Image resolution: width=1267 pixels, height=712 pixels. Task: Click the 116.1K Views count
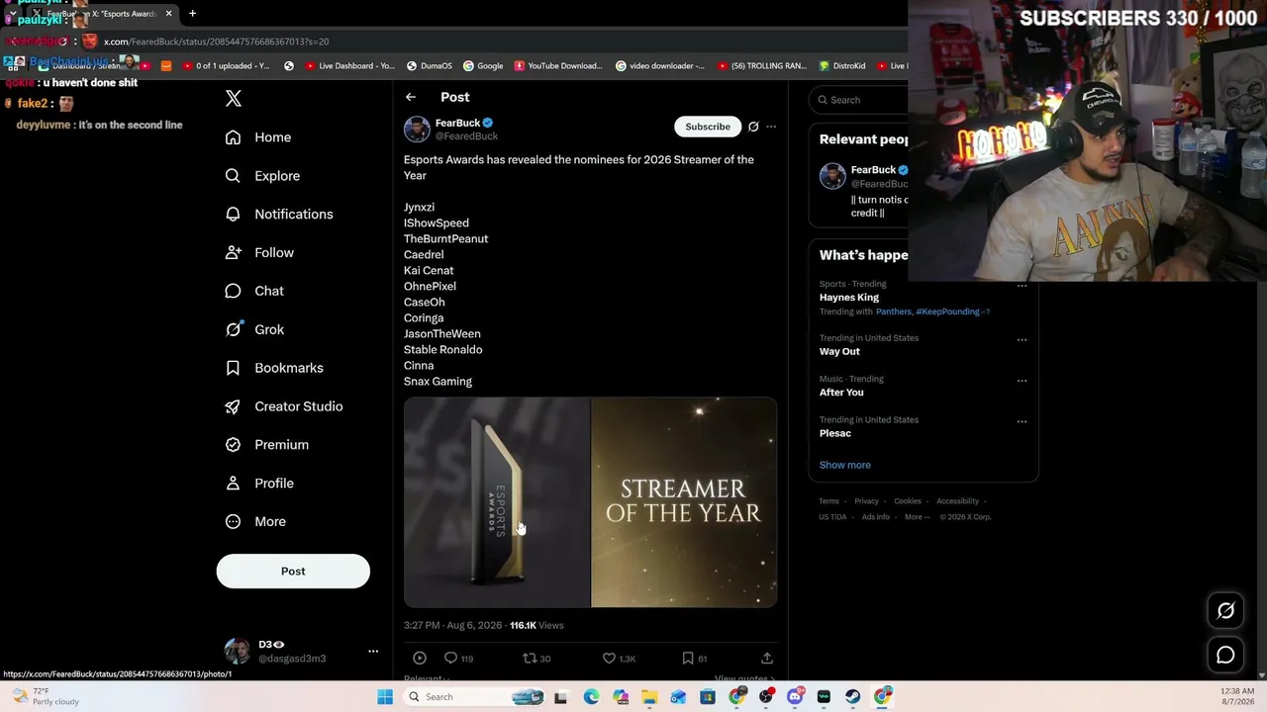coord(536,625)
